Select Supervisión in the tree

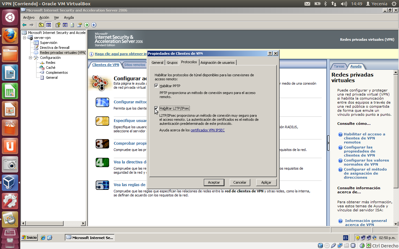click(x=48, y=43)
